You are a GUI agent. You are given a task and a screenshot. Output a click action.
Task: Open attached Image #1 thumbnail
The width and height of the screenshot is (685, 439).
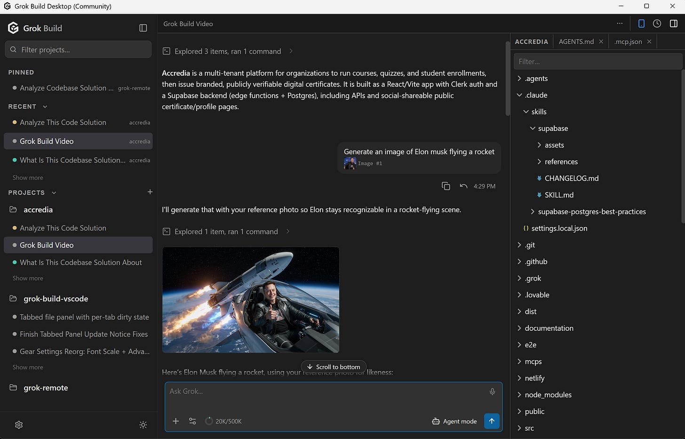(350, 163)
